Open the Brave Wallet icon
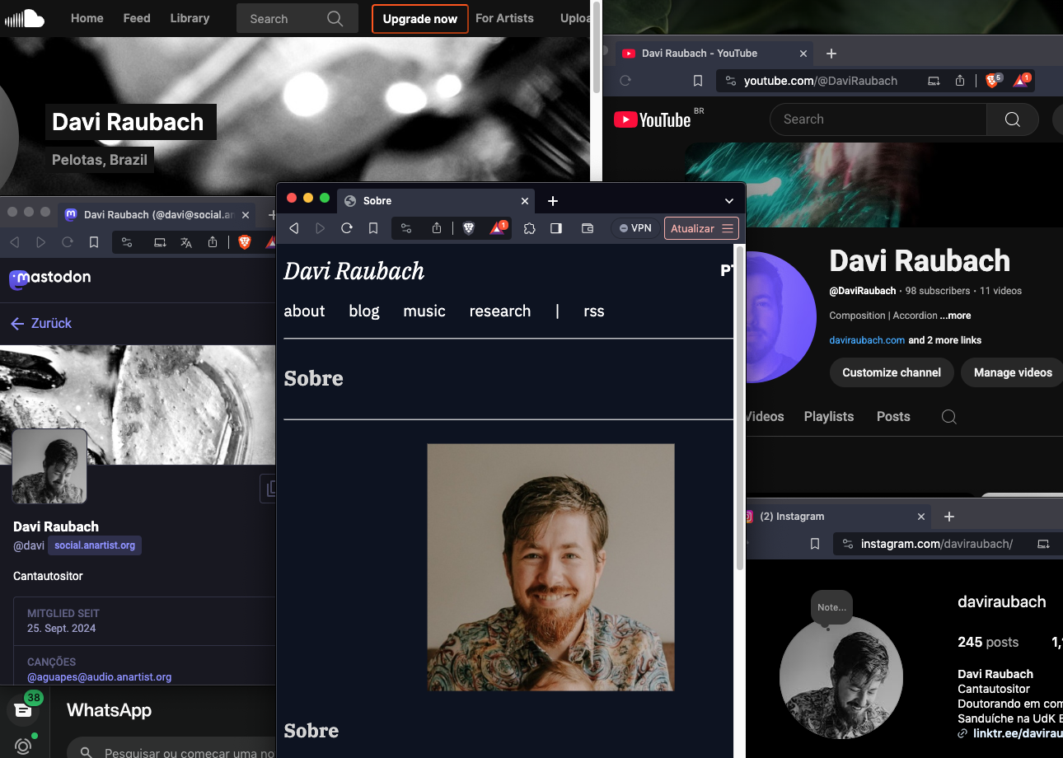 tap(588, 228)
